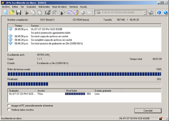Click the Nero application icon in title bar
Image resolution: width=169 pixels, height=121 pixels.
(3, 3)
